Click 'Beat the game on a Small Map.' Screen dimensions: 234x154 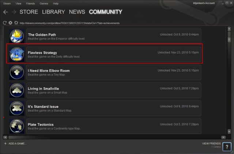[x=48, y=93]
